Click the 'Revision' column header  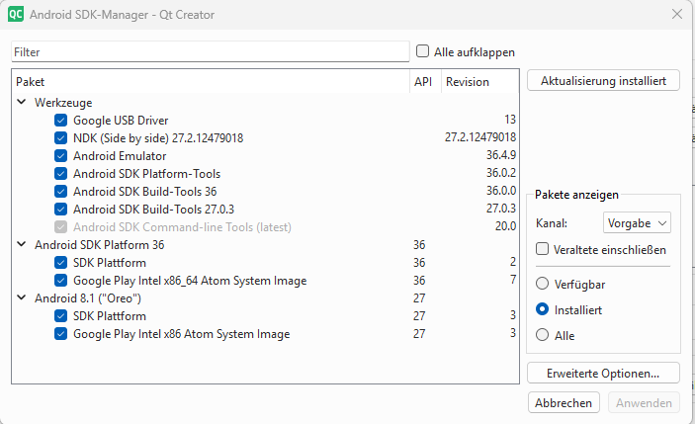pos(468,82)
